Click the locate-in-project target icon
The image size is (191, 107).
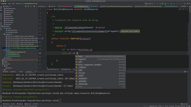pyautogui.click(x=26, y=6)
